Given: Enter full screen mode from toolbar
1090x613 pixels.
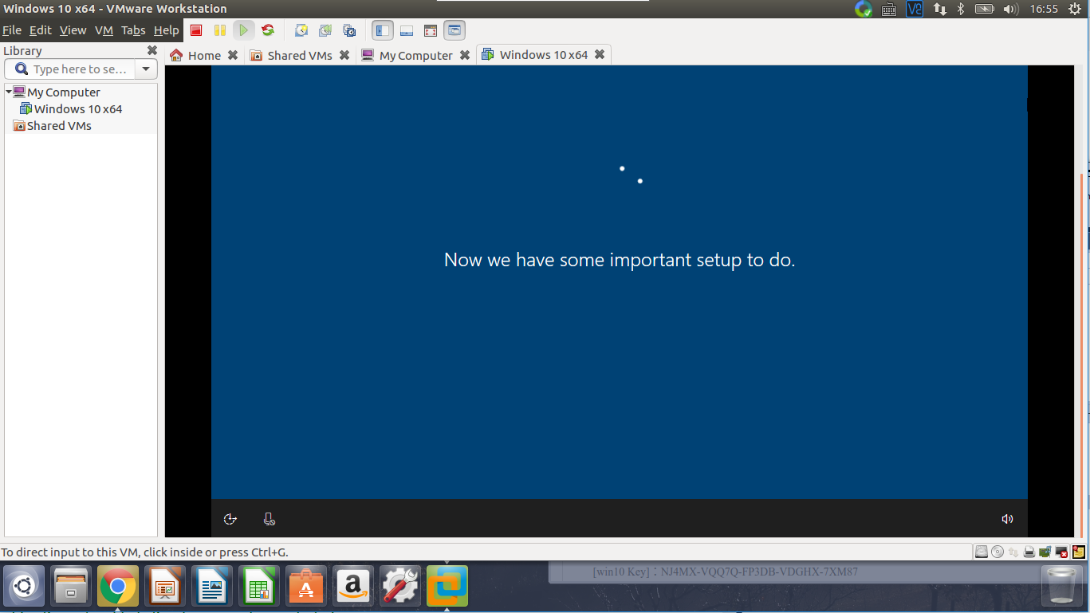Looking at the screenshot, I should coord(431,31).
